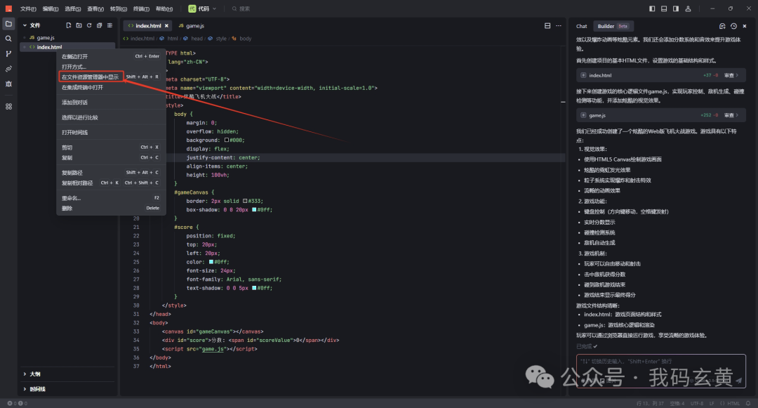Open the 帮助(H) menu
The height and width of the screenshot is (408, 758).
point(164,8)
